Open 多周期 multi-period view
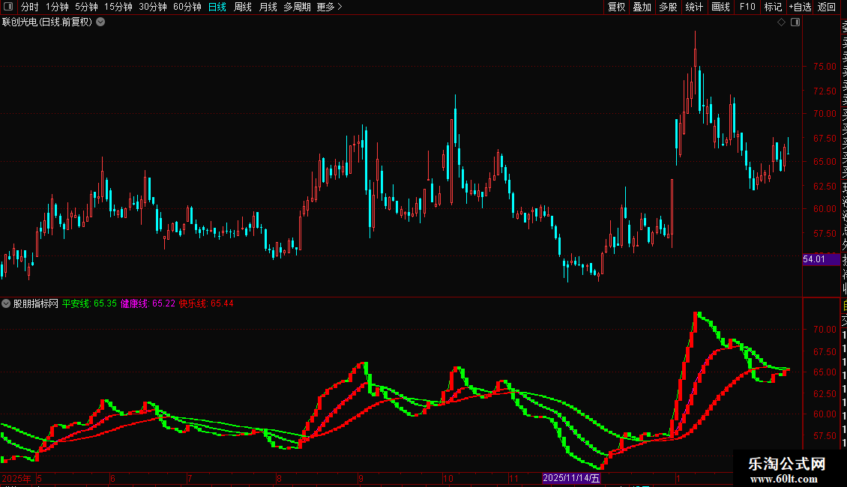Viewport: 847px width, 487px height. coord(297,7)
